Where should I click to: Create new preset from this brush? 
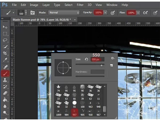[111, 65]
